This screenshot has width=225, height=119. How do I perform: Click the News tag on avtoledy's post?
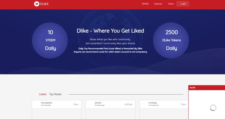183,104
